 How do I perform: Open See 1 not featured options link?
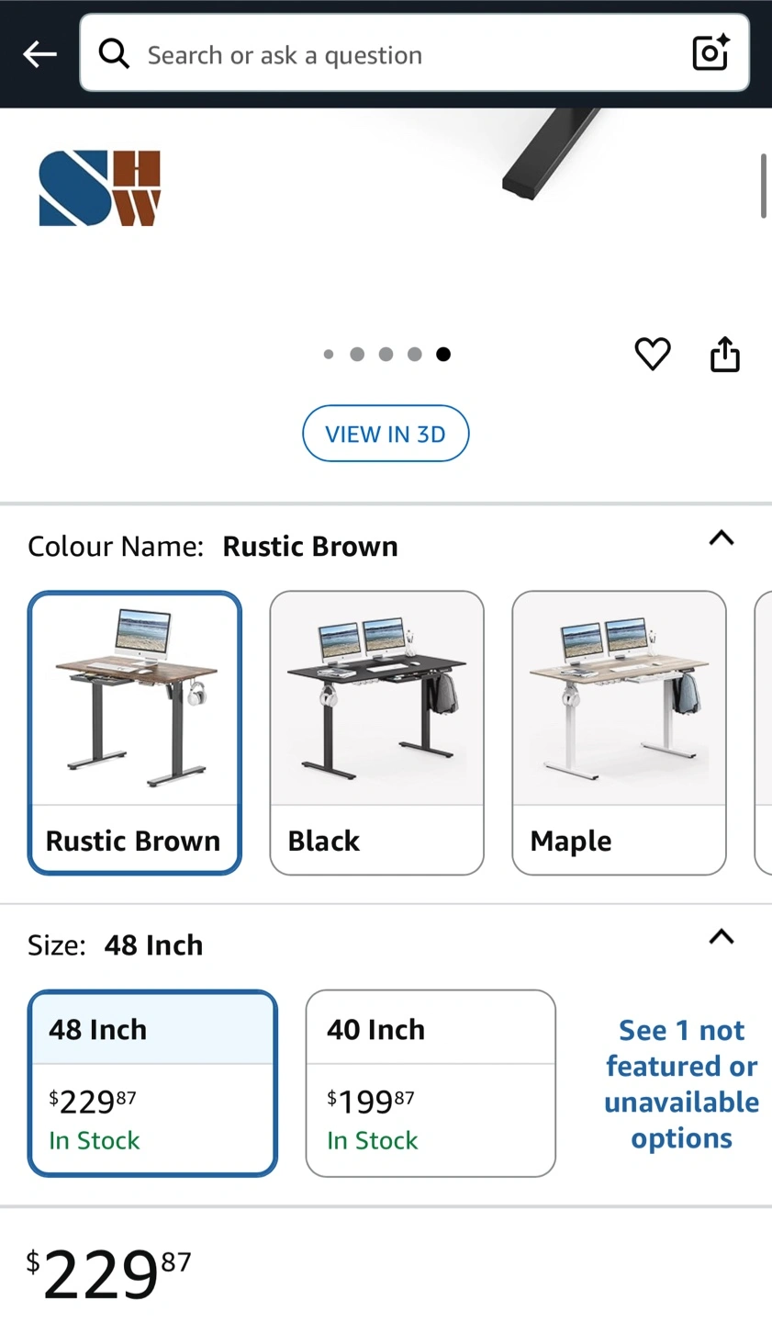(681, 1083)
